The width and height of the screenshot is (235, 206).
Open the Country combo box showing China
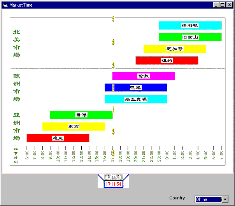[x=212, y=199]
